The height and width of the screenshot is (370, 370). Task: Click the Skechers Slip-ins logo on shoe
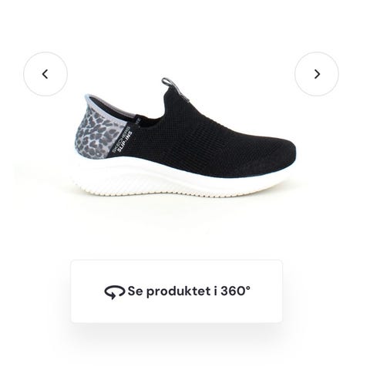pos(123,141)
